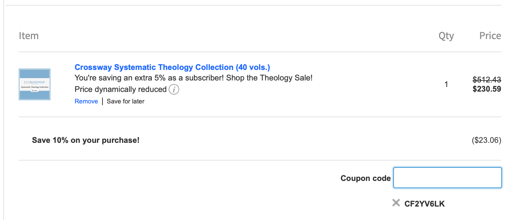Click the Save 10% on your purchase text

coord(86,140)
